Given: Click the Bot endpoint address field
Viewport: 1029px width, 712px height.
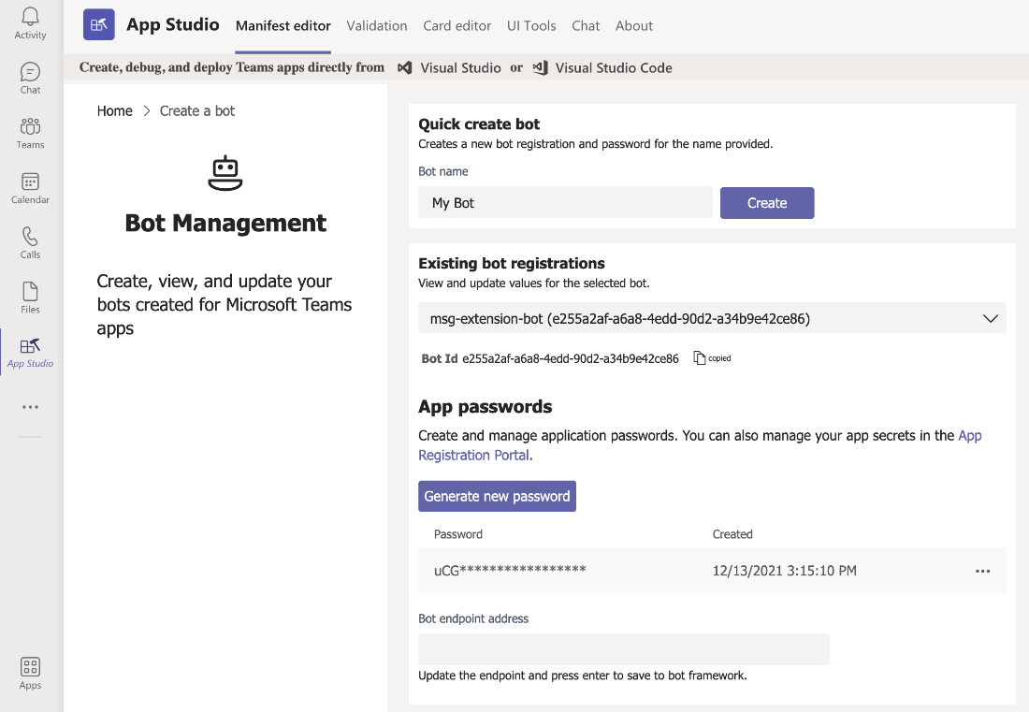Looking at the screenshot, I should coord(624,649).
